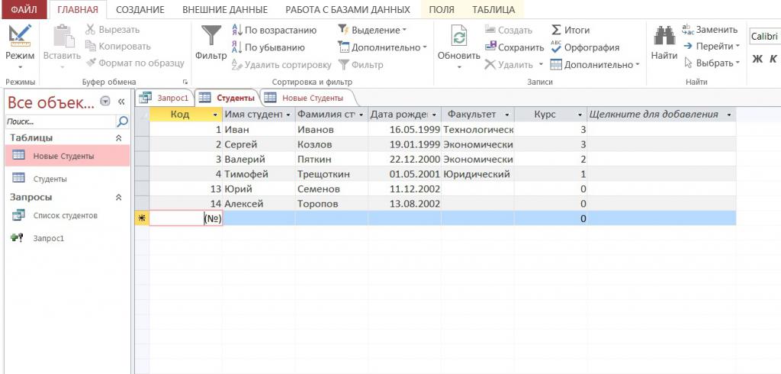
Task: Click the Найти binoculars icon
Action: coord(664,37)
